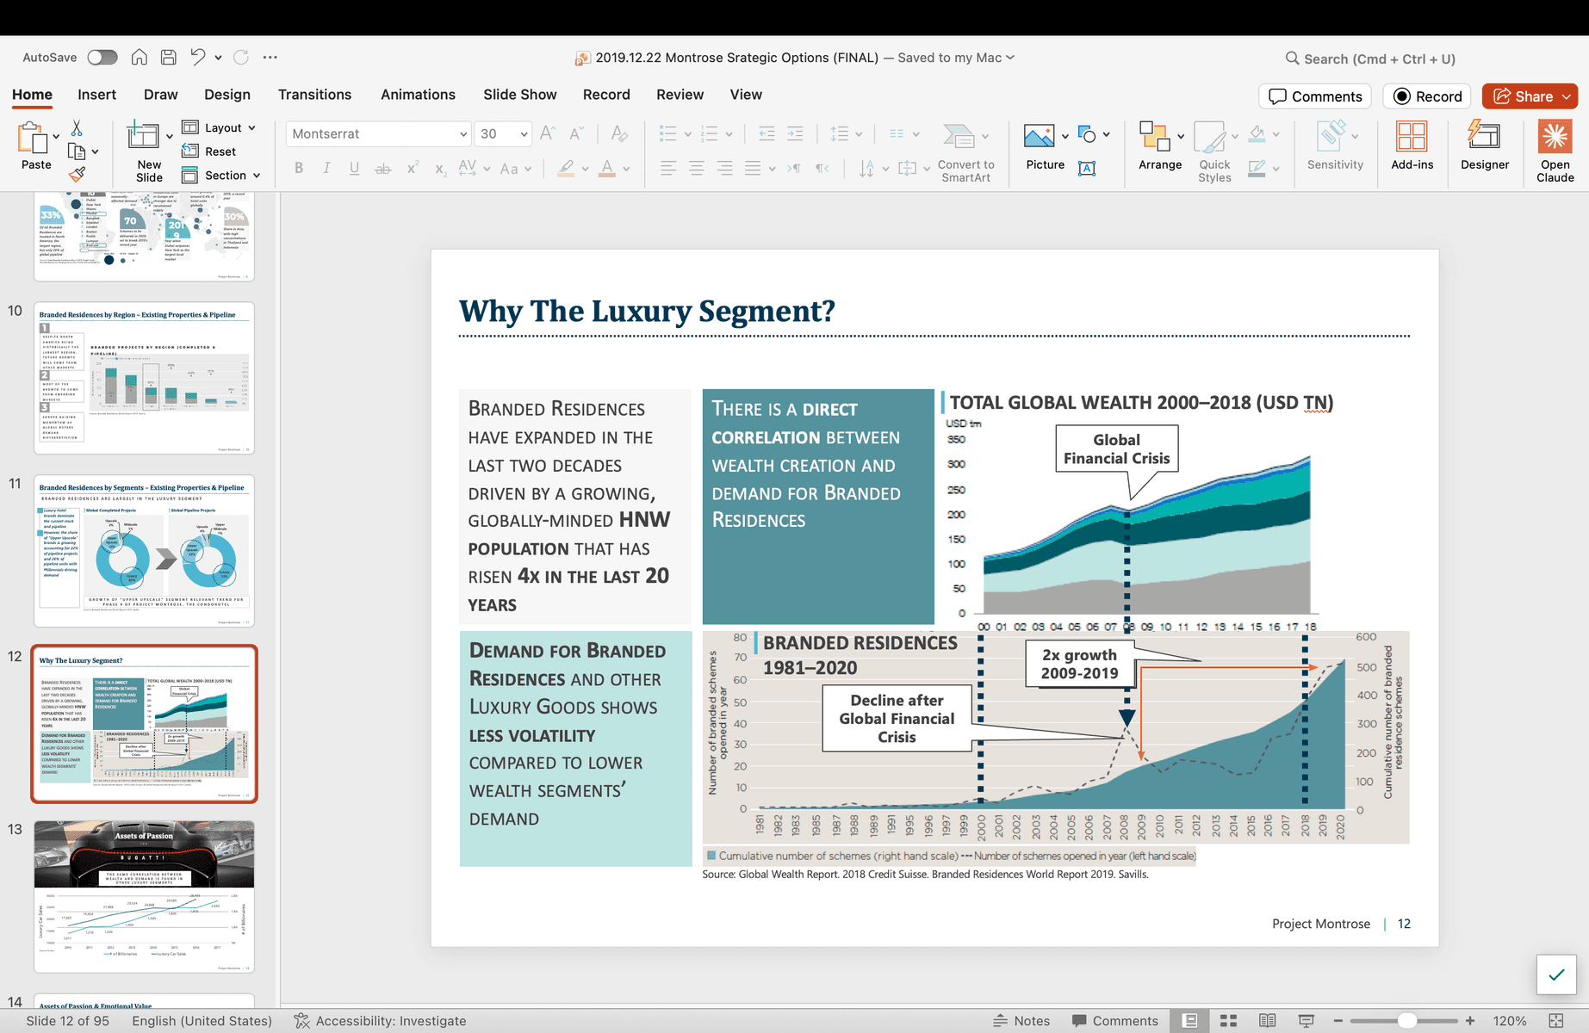Select slide 13 Assets of Passion thumbnail
This screenshot has width=1589, height=1033.
coord(144,895)
